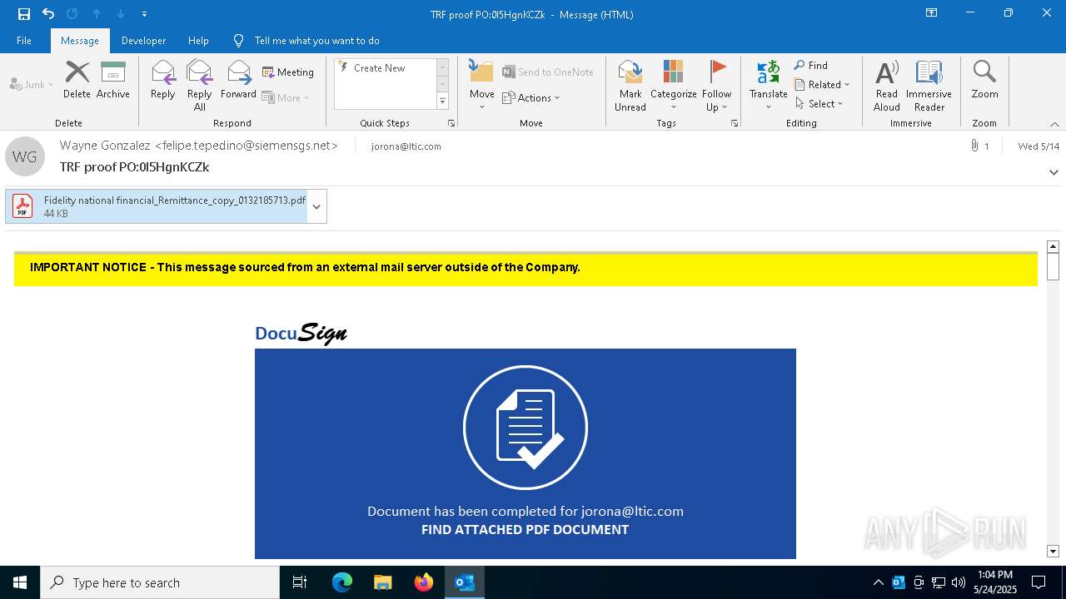Translate the message

click(769, 85)
